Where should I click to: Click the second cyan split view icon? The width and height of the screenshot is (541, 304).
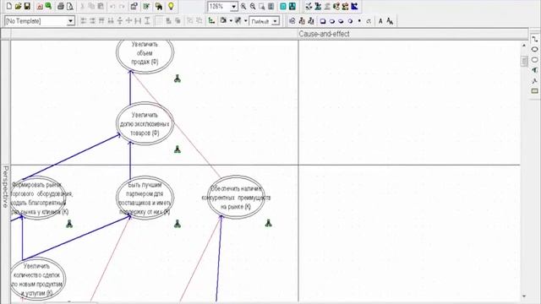(292, 6)
